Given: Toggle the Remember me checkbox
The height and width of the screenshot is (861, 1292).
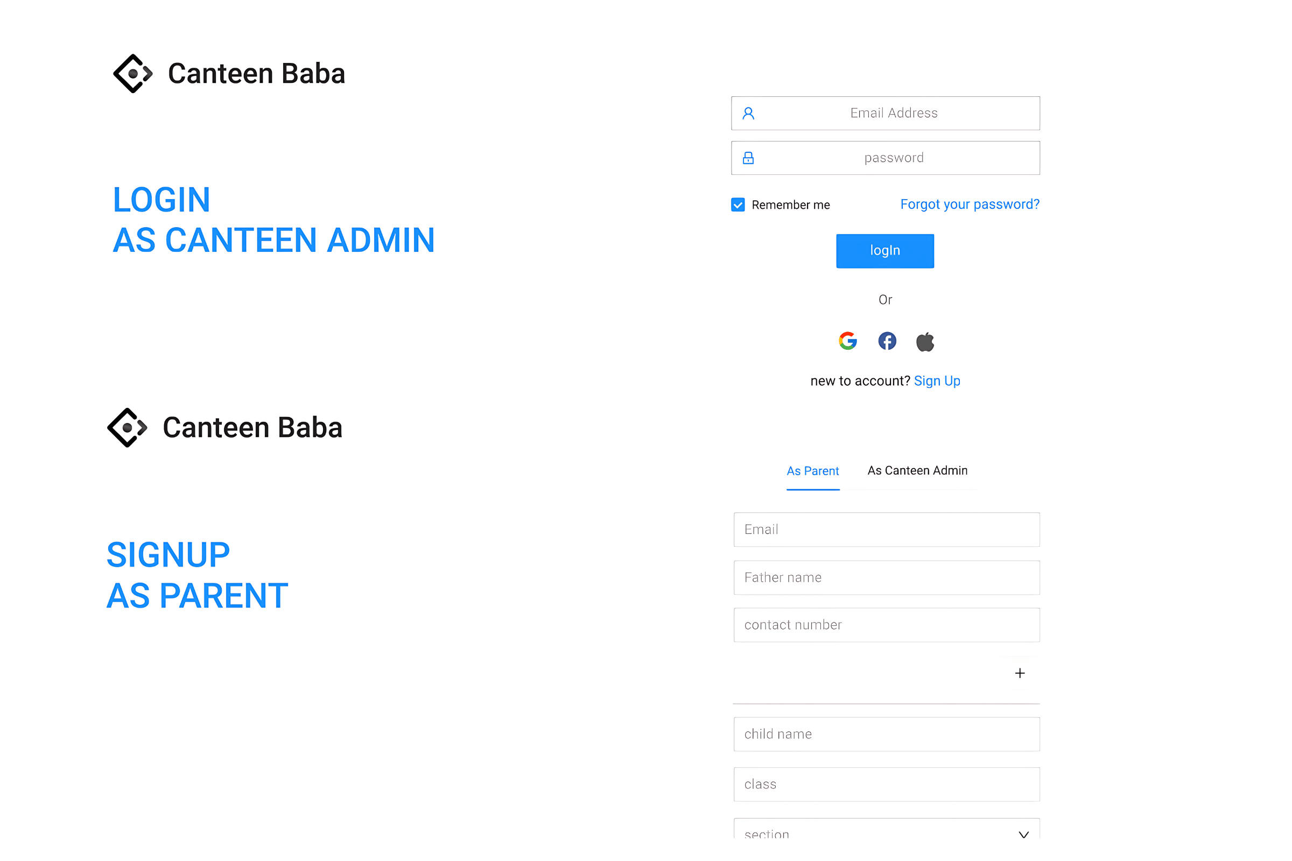Looking at the screenshot, I should pyautogui.click(x=738, y=205).
